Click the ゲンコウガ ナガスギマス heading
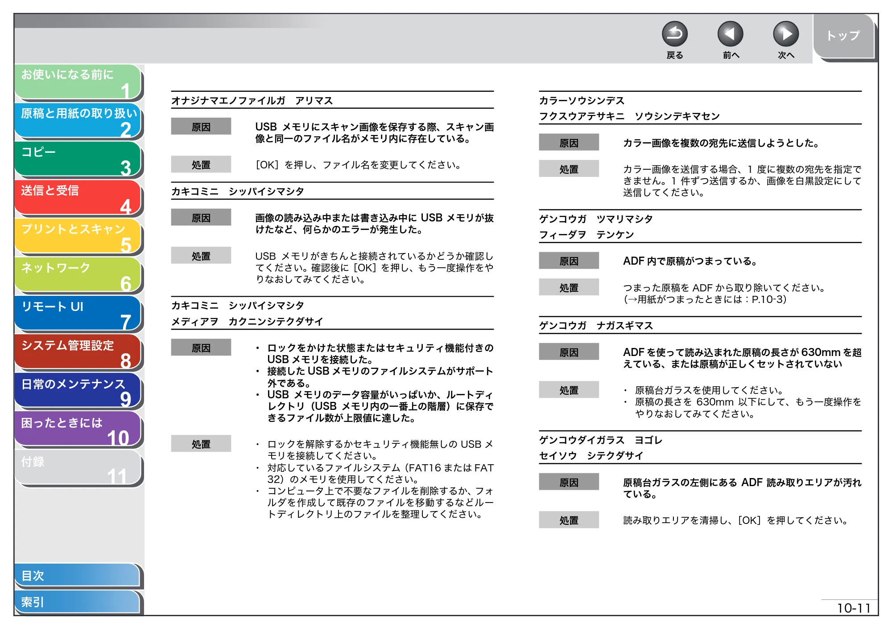This screenshot has width=892, height=630. [596, 326]
